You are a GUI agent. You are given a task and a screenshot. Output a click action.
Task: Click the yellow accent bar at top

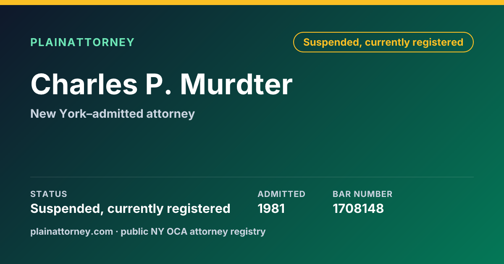tap(252, 2)
